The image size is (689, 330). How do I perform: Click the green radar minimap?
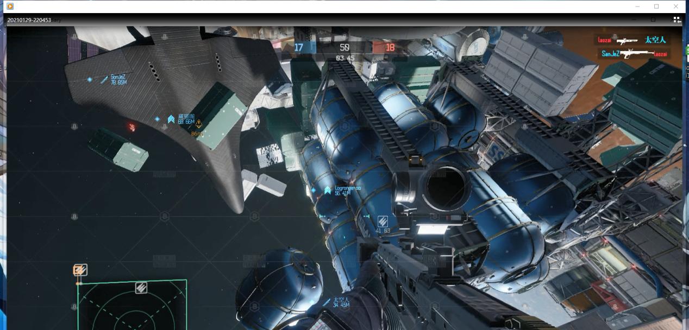coord(132,305)
